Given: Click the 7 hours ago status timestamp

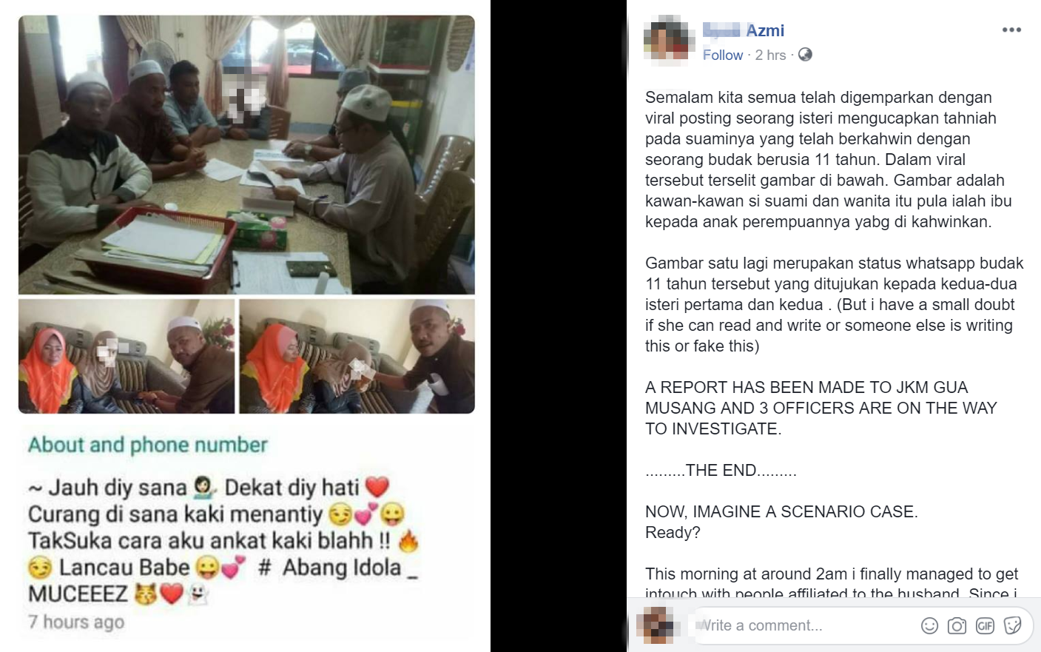Looking at the screenshot, I should click(x=76, y=622).
